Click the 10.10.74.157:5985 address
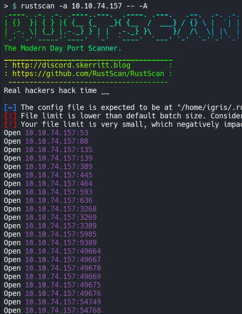The width and height of the screenshot is (242, 314). point(61,234)
